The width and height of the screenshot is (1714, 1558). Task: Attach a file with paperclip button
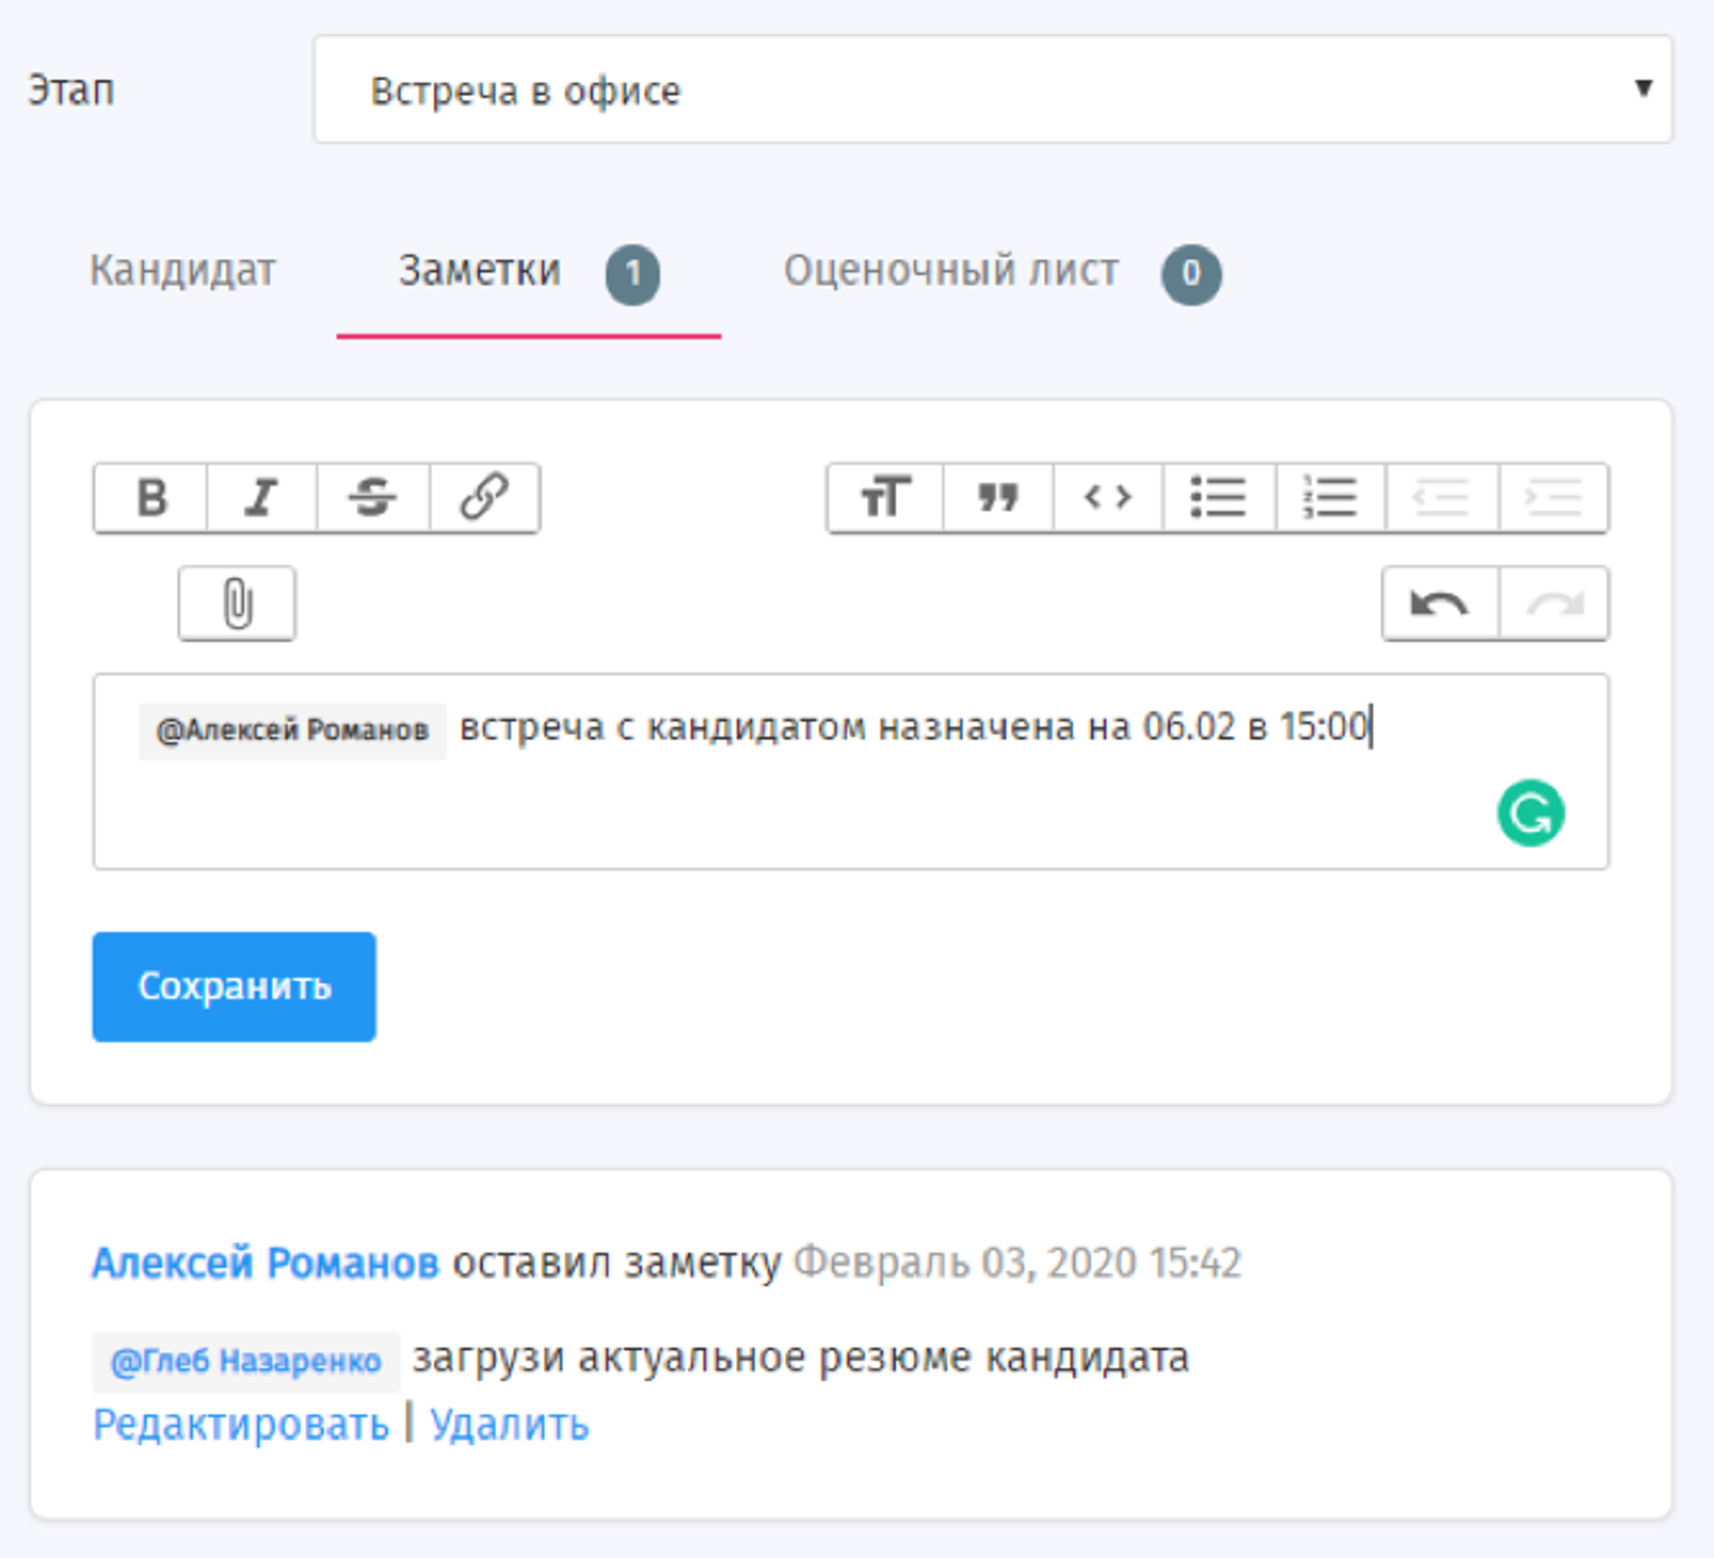(x=237, y=604)
